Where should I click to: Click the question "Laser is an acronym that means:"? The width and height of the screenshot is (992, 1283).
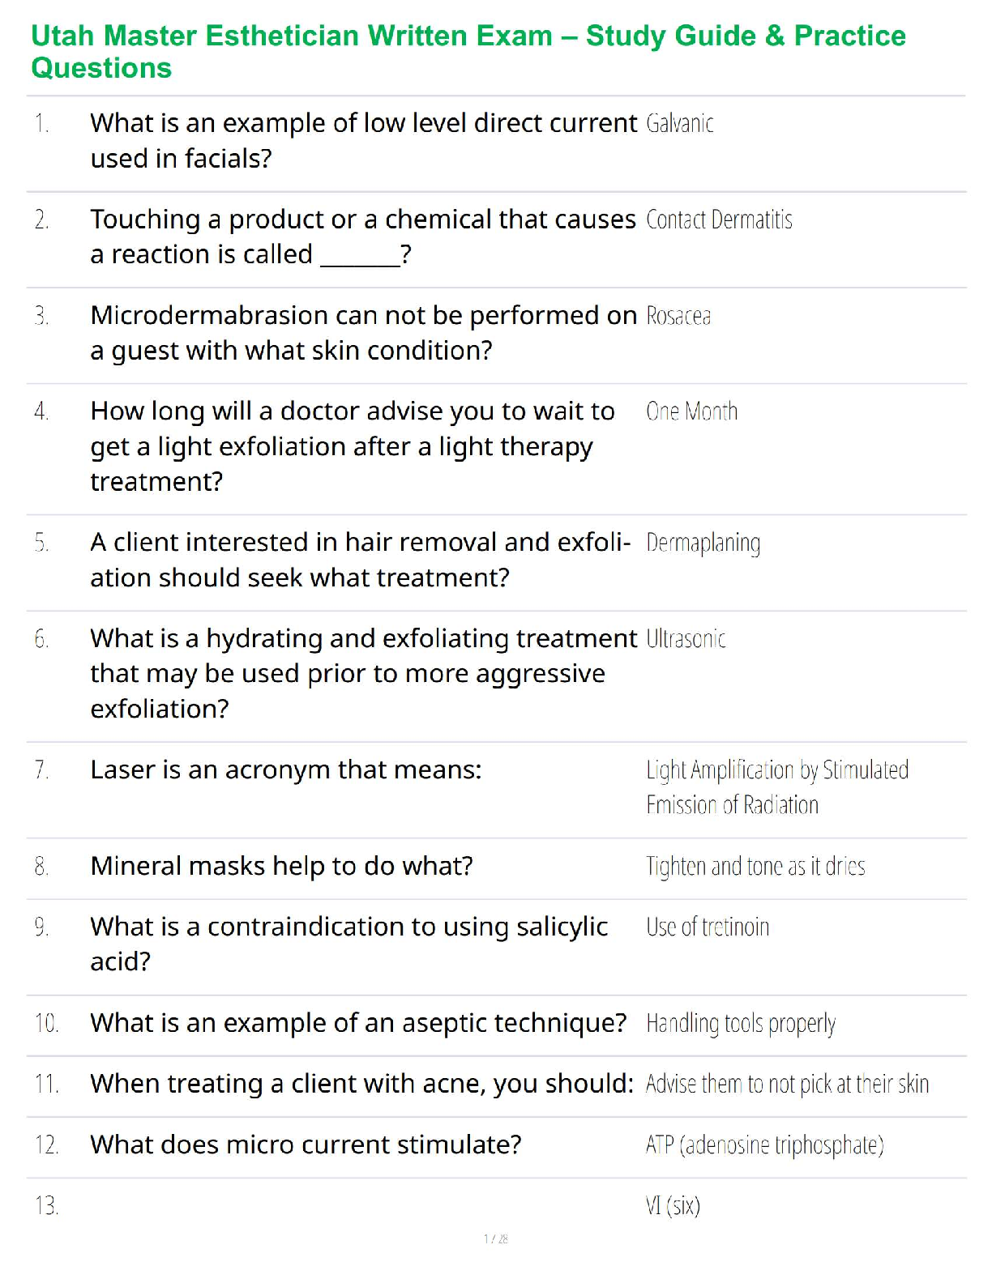click(x=285, y=769)
